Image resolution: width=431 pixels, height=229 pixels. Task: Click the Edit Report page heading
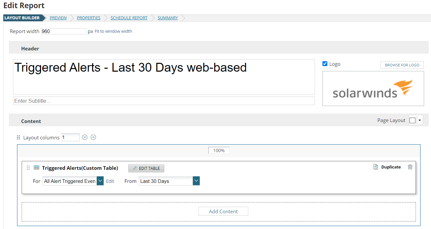pos(24,6)
